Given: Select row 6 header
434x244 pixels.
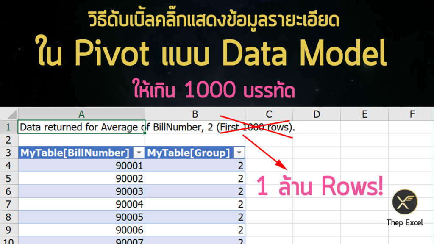Looking at the screenshot, I should click(x=8, y=191).
